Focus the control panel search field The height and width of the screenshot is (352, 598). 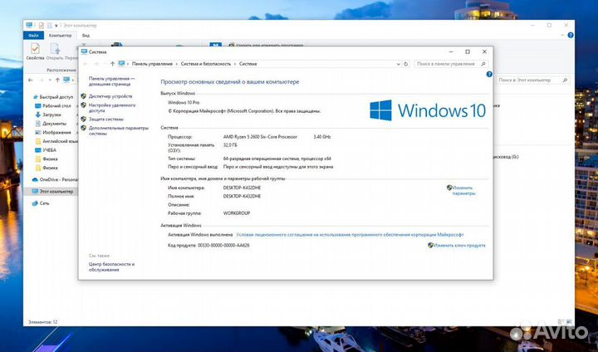pyautogui.click(x=450, y=63)
